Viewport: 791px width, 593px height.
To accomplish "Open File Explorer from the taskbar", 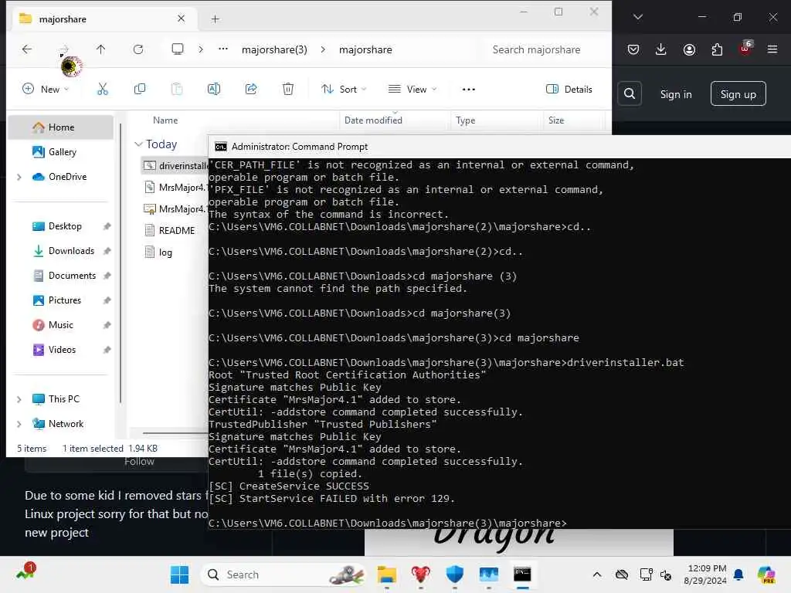I will 386,574.
